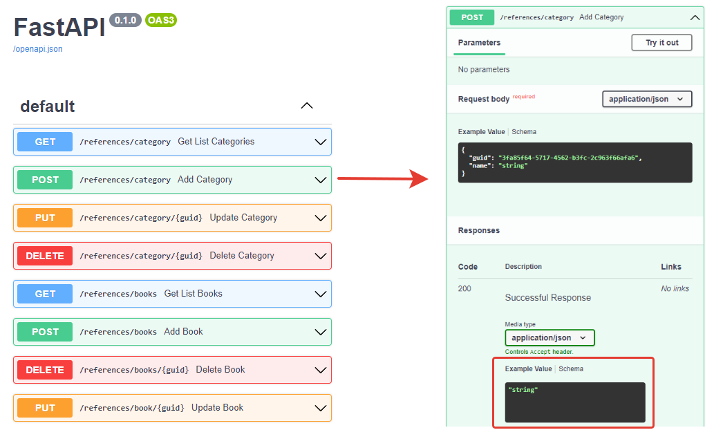The image size is (714, 430).
Task: Expand the Update Book endpoint arrow
Action: [321, 408]
